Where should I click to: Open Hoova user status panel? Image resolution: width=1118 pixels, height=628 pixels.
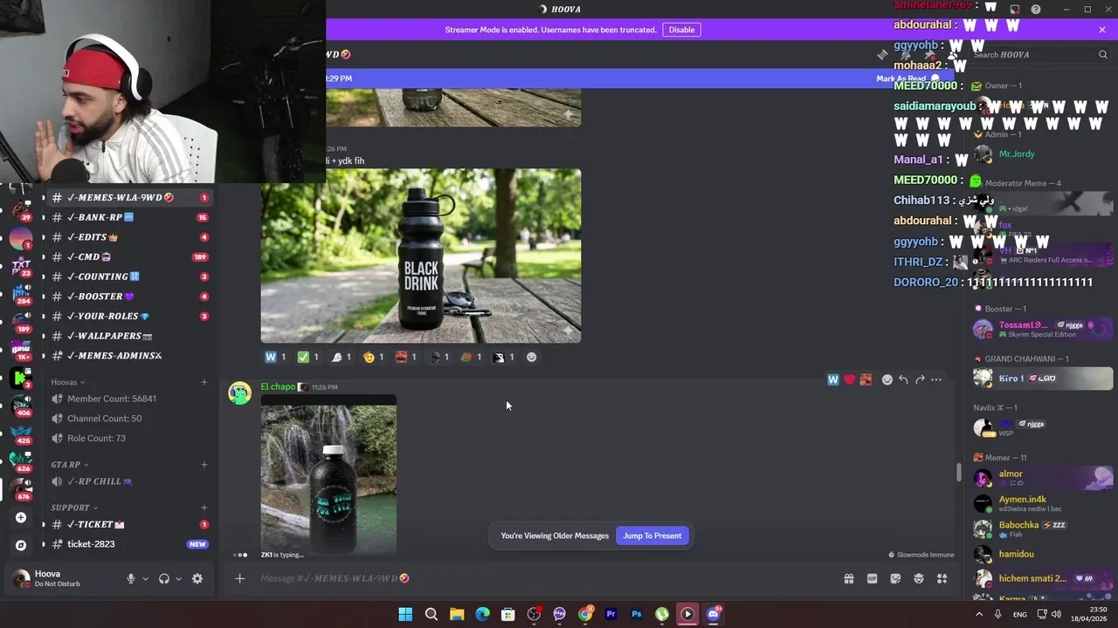(61, 578)
